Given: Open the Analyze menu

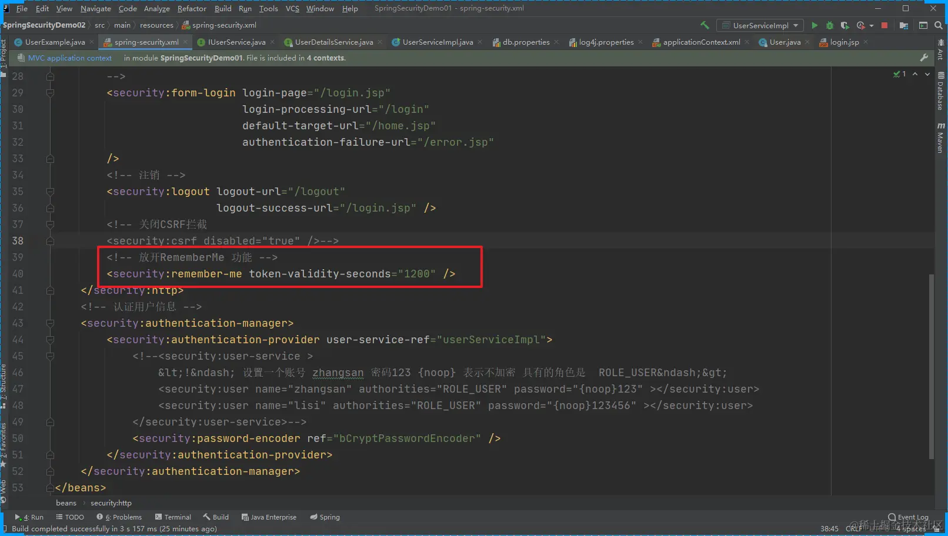Looking at the screenshot, I should coord(157,8).
